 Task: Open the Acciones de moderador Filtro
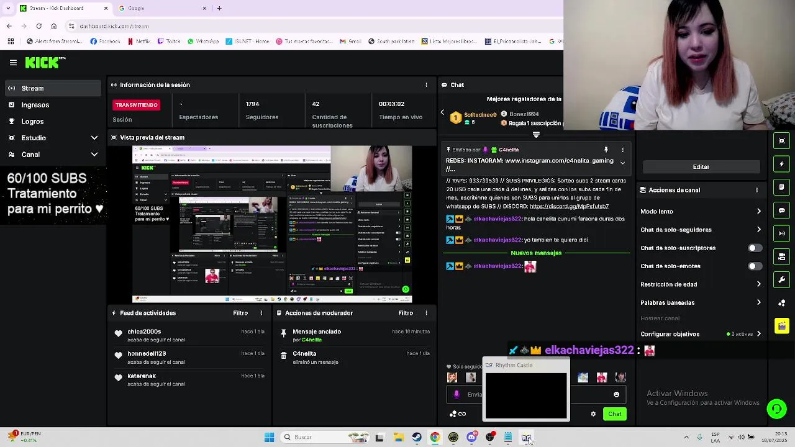coord(406,313)
